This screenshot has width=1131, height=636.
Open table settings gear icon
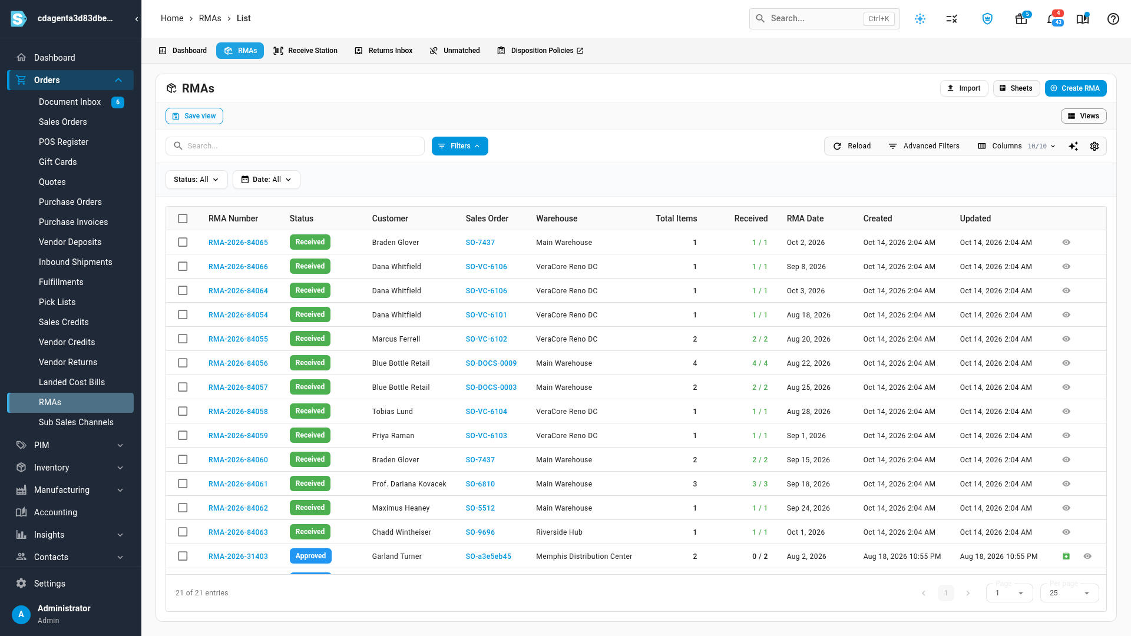[1094, 146]
